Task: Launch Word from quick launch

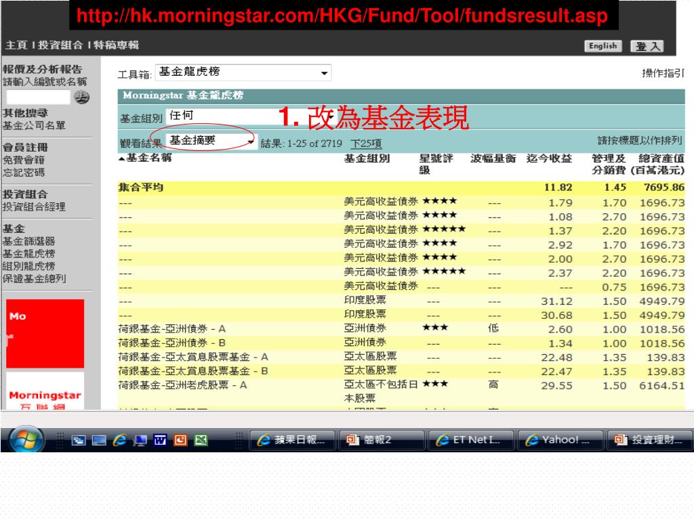Action: [x=160, y=440]
